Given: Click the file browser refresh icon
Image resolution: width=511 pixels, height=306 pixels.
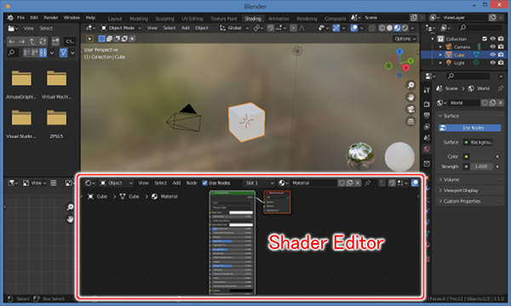Looking at the screenshot, I should [x=43, y=42].
